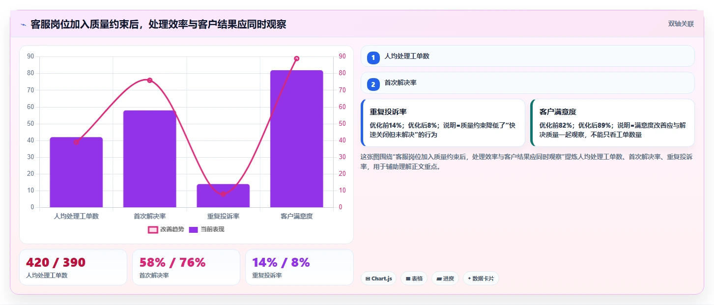This screenshot has height=305, width=714.
Task: Select the 客户满意度 bar in chart
Action: [296, 139]
